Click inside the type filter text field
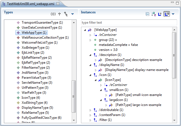This screenshot has height=126, width=181. click(129, 23)
